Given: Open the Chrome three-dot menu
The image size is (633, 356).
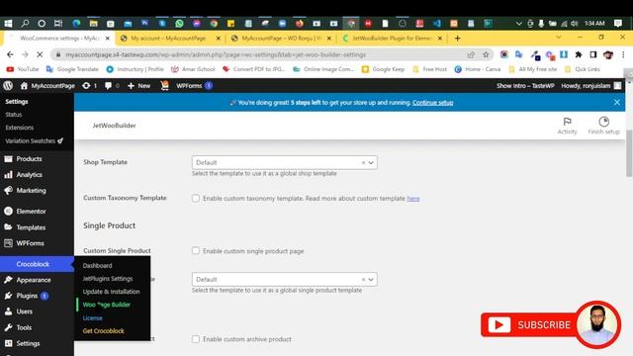Looking at the screenshot, I should pos(623,54).
